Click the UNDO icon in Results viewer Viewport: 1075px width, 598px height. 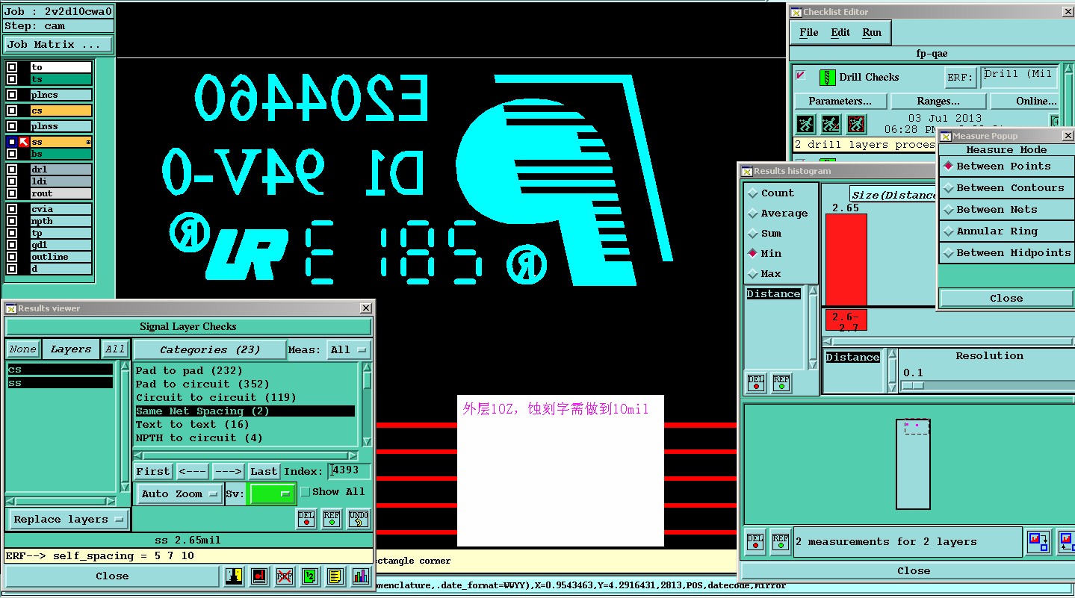tap(358, 519)
